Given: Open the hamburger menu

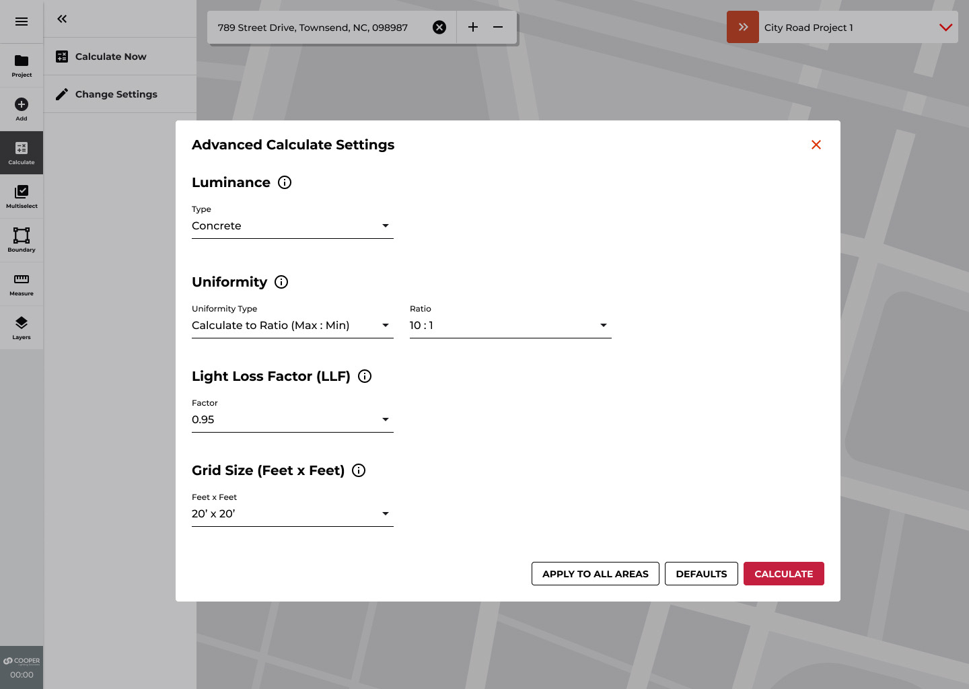Looking at the screenshot, I should pyautogui.click(x=22, y=22).
